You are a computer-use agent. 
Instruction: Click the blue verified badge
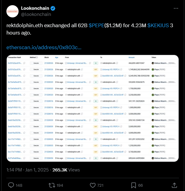(x=53, y=9)
